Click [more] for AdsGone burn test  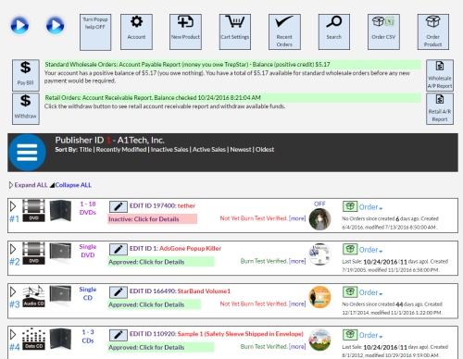[297, 261]
